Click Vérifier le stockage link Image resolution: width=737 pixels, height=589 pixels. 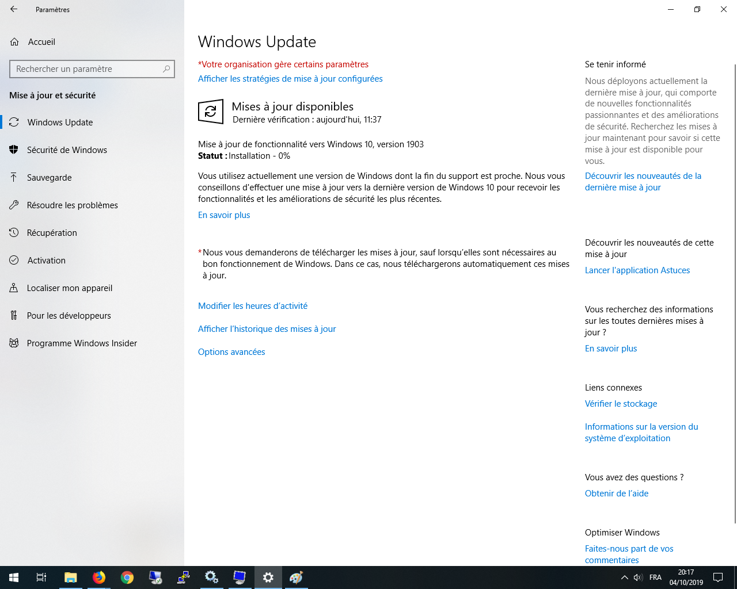(x=621, y=404)
